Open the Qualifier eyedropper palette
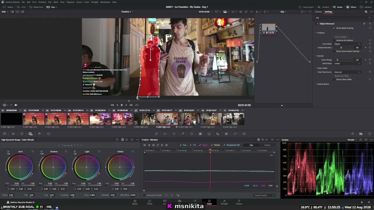This screenshot has height=210, width=374. (183, 134)
